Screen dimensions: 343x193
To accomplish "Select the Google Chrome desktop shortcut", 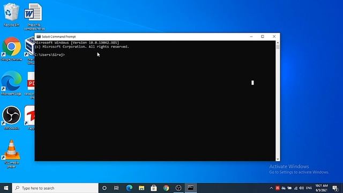I will pyautogui.click(x=11, y=49).
